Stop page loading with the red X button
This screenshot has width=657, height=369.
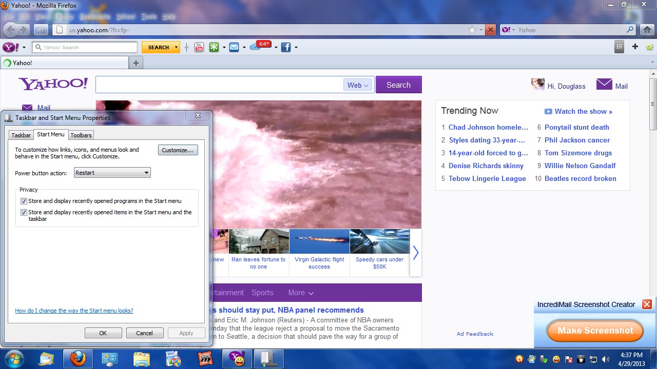[491, 30]
